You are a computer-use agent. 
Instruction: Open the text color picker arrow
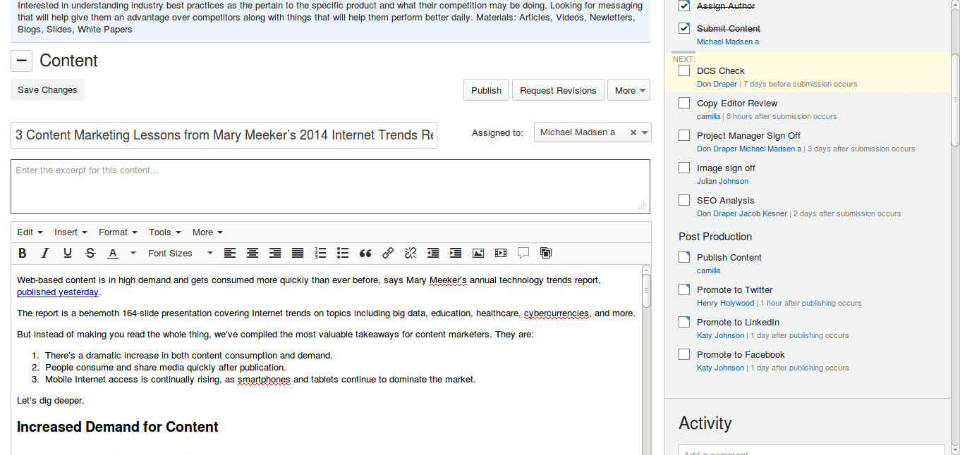pos(133,253)
